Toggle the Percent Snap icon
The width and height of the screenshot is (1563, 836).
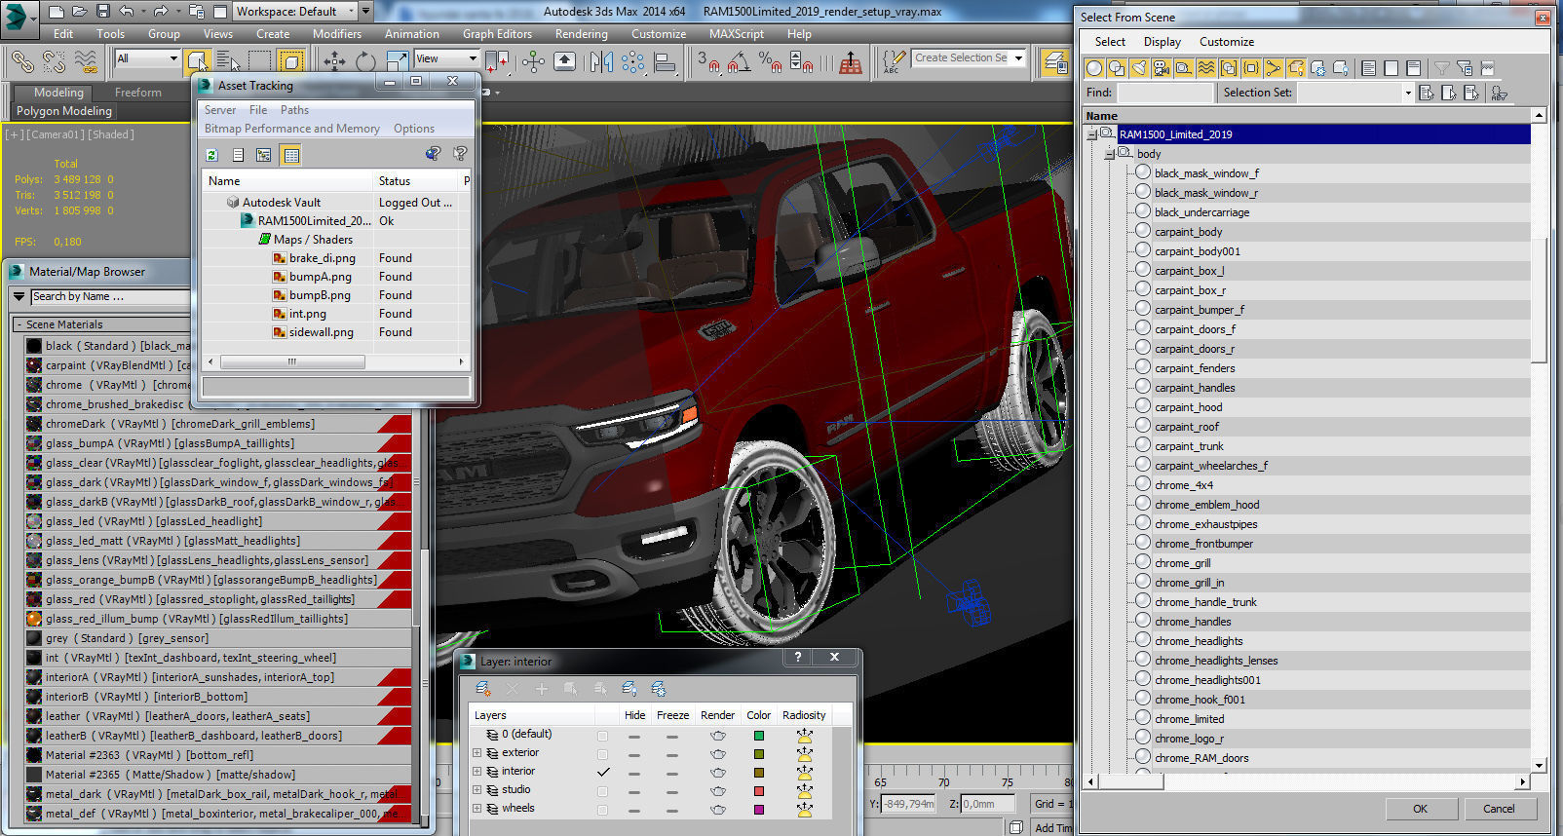770,61
